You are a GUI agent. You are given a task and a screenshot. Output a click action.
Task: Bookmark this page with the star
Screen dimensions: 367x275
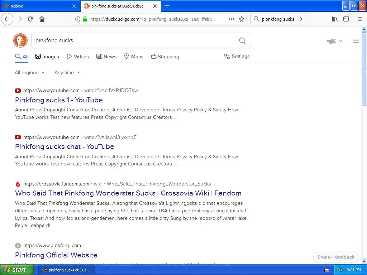point(242,19)
